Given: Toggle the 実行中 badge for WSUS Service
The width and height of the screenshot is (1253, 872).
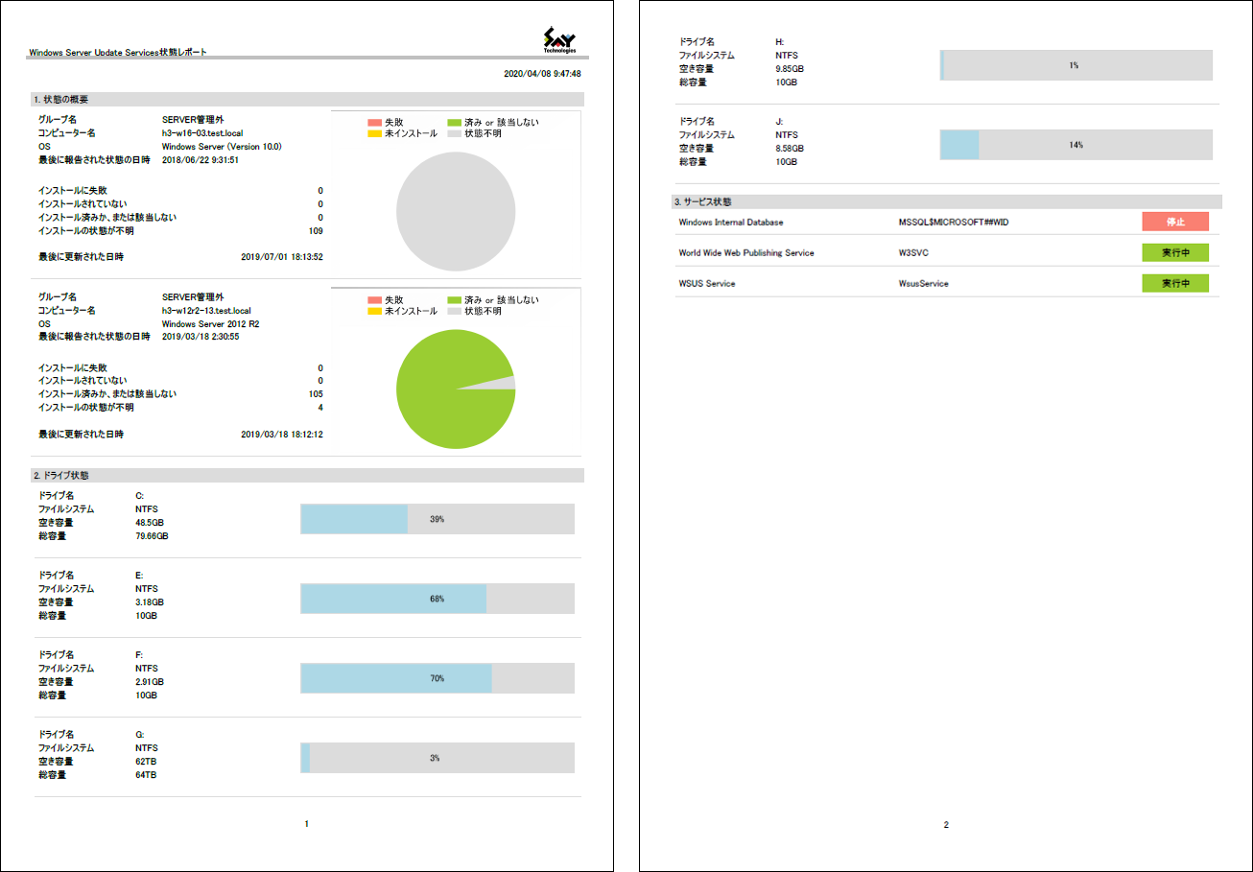Looking at the screenshot, I should tap(1175, 283).
